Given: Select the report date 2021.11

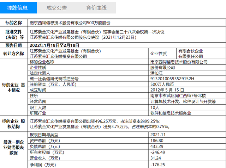Looking at the screenshot, I should tap(158, 135).
